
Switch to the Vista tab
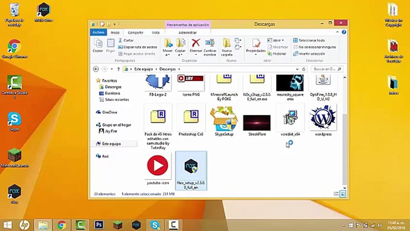click(x=156, y=32)
